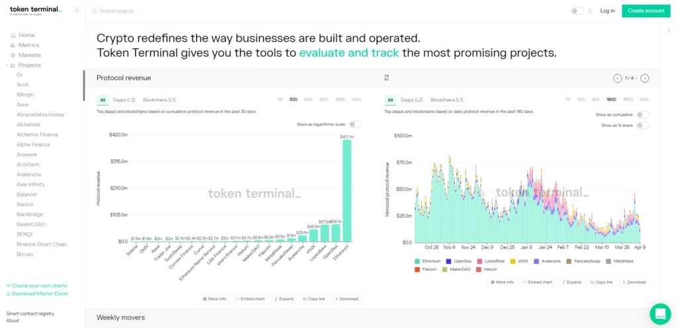This screenshot has height=328, width=678.
Task: Click Embed chart under the bar chart
Action: coord(250,299)
